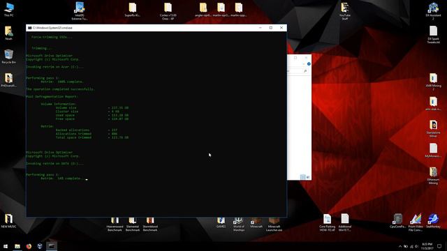
Task: Launch the Elemental Benchmark shortcut
Action: [133, 225]
